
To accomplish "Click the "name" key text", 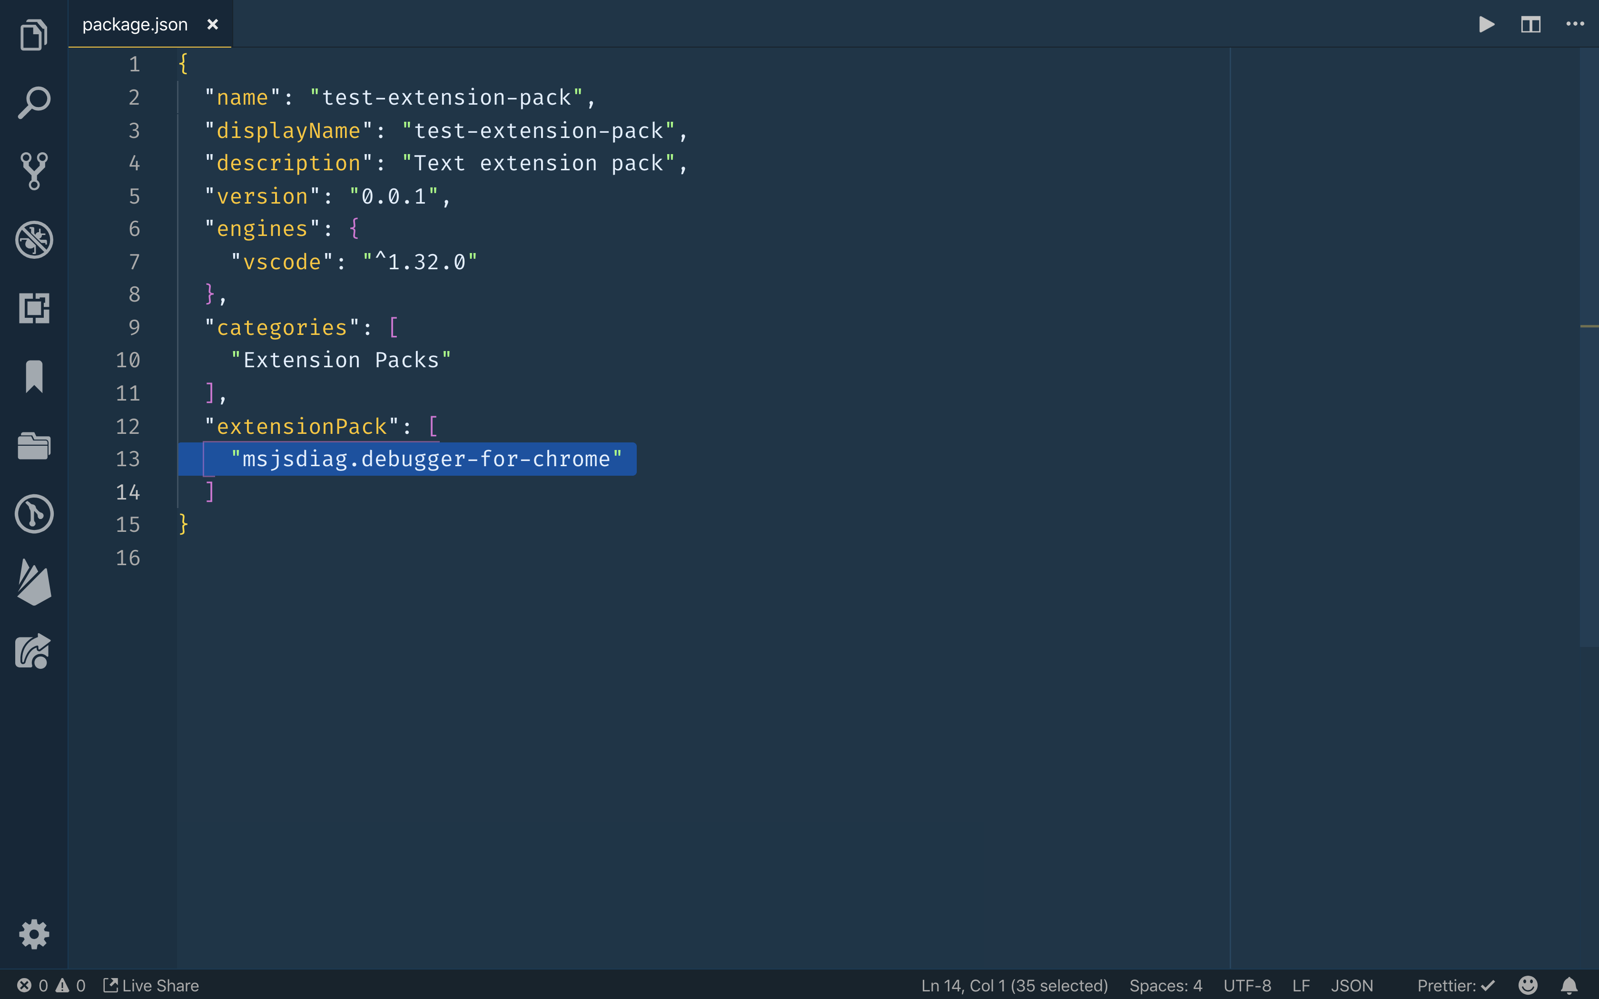I will 243,98.
